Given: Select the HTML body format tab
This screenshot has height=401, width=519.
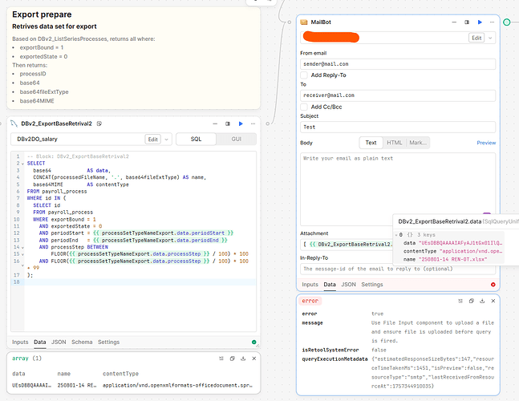Looking at the screenshot, I should click(395, 143).
